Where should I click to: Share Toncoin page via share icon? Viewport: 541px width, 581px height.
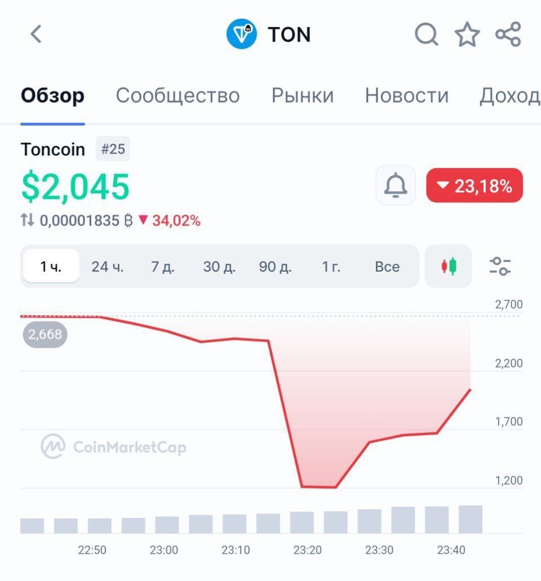[508, 34]
